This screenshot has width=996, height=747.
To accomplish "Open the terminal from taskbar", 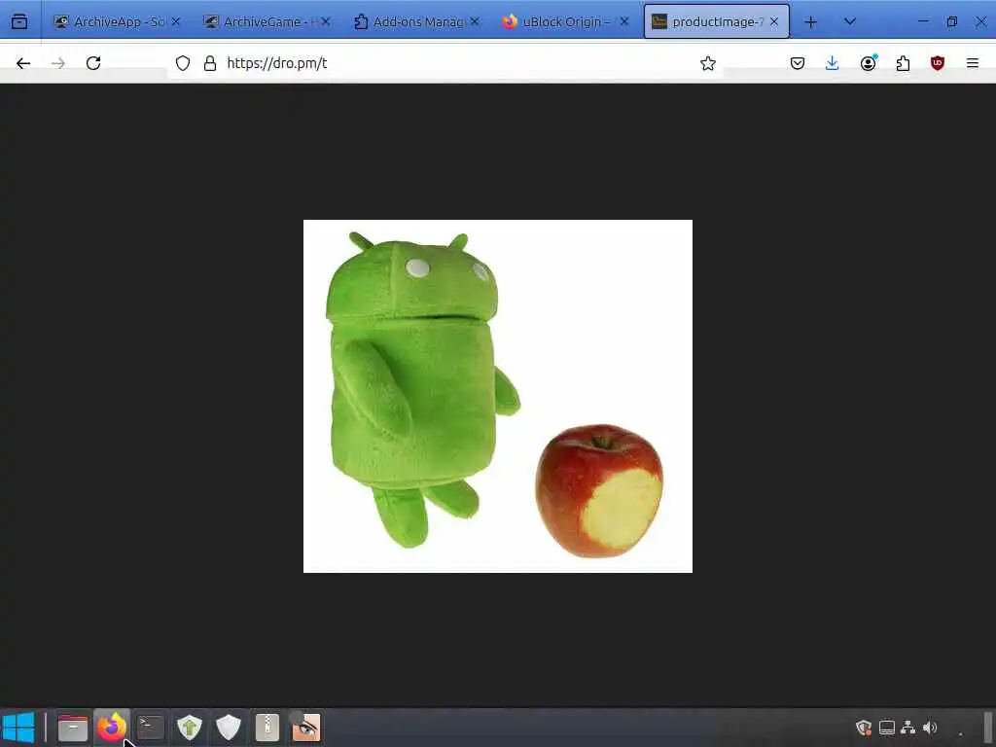I will click(151, 728).
